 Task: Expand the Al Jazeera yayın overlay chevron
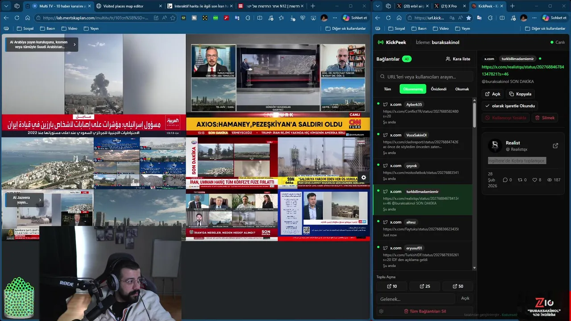point(40,200)
